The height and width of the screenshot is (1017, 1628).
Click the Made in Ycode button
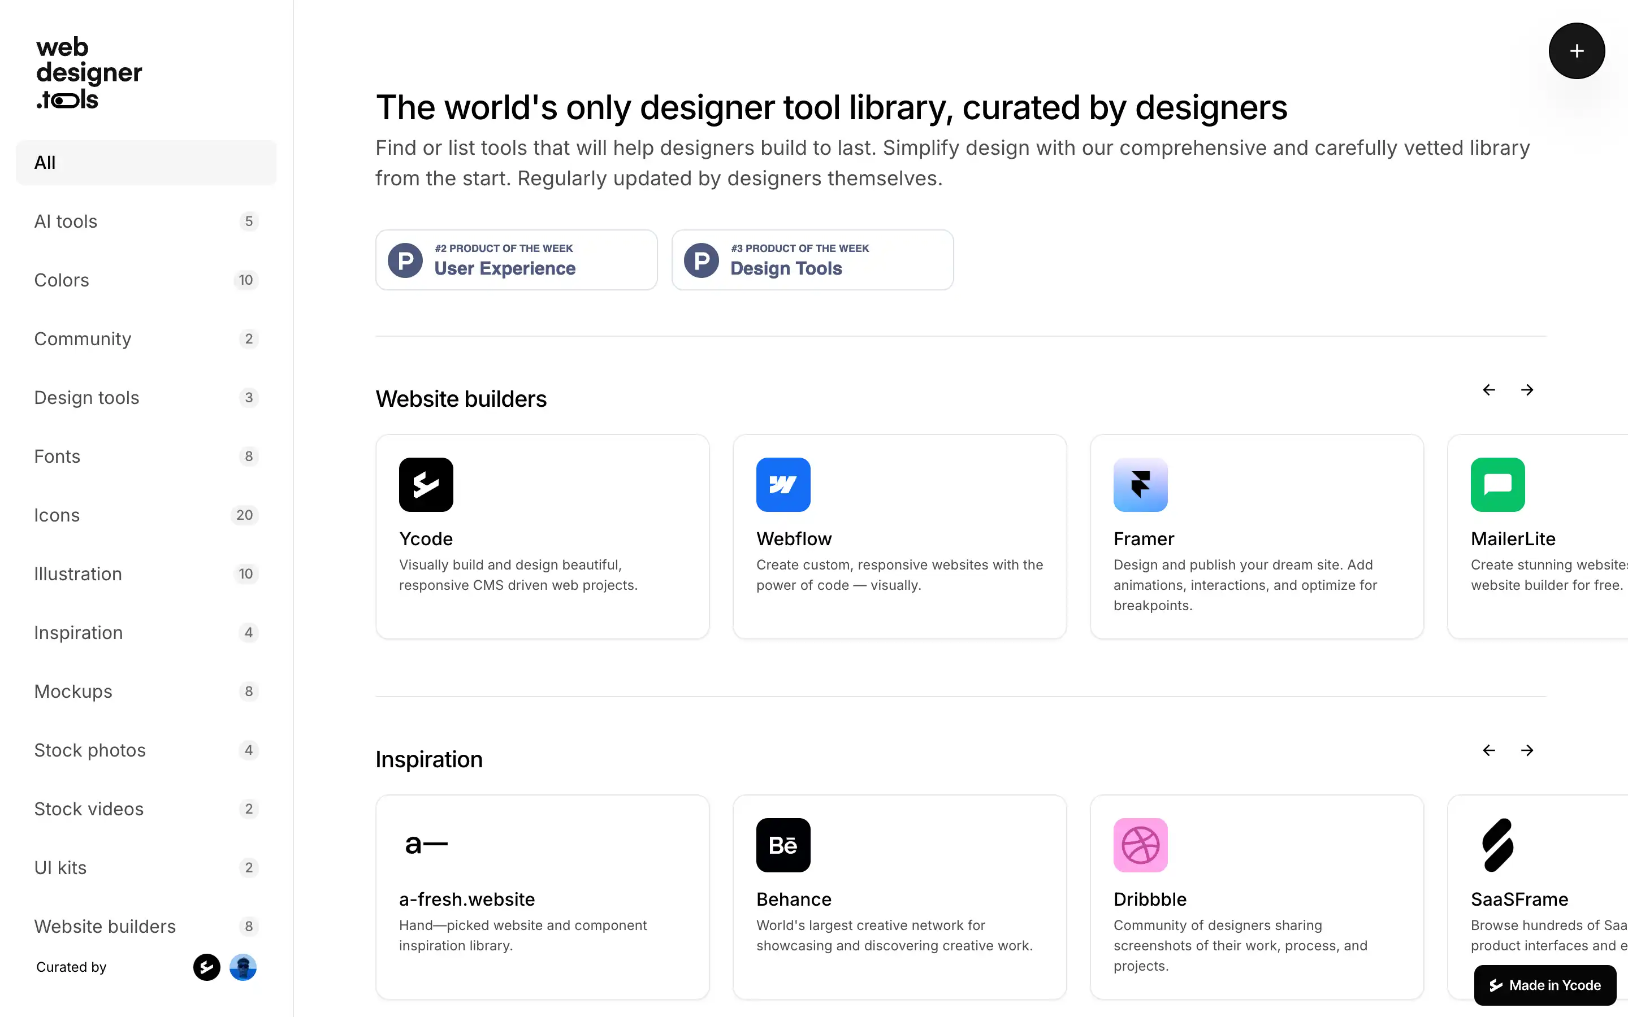[x=1544, y=985]
